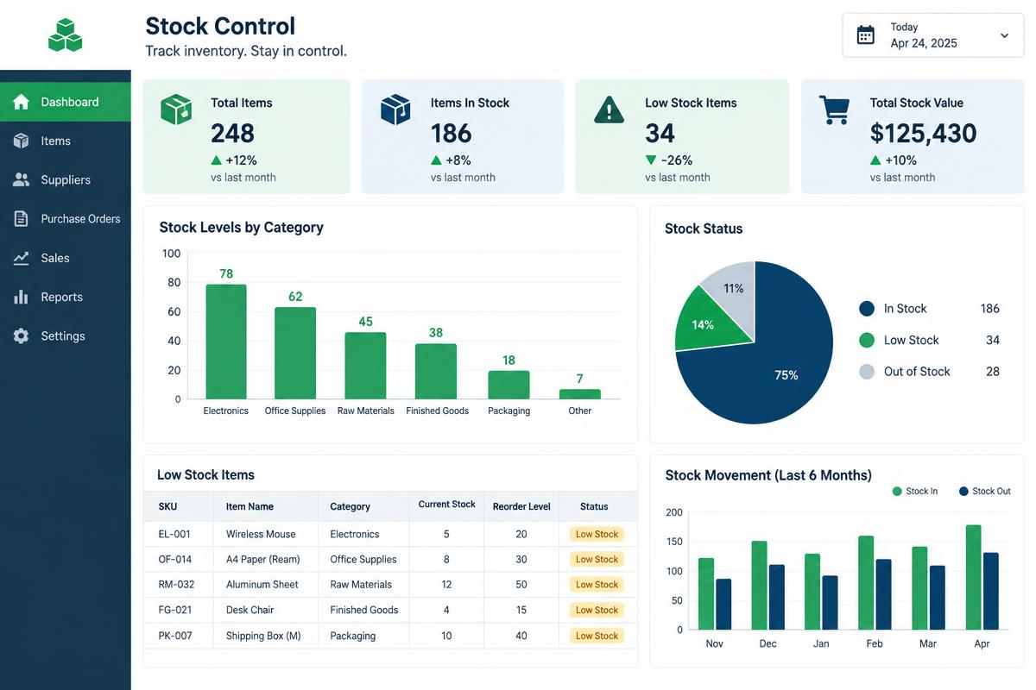Click the Stock Out legend dot

tap(963, 492)
